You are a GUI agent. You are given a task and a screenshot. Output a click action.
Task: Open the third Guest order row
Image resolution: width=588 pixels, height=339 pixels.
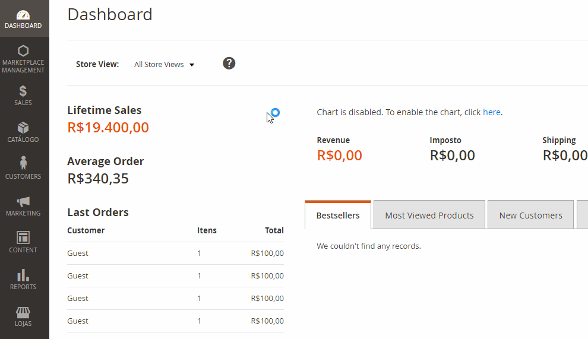[175, 298]
